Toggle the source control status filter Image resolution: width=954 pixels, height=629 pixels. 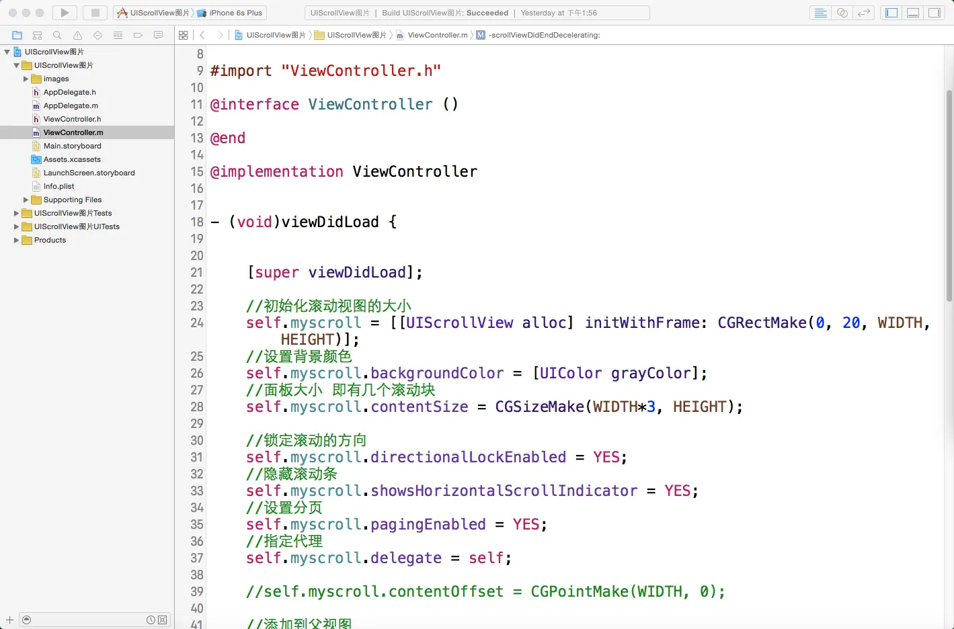coord(163,620)
